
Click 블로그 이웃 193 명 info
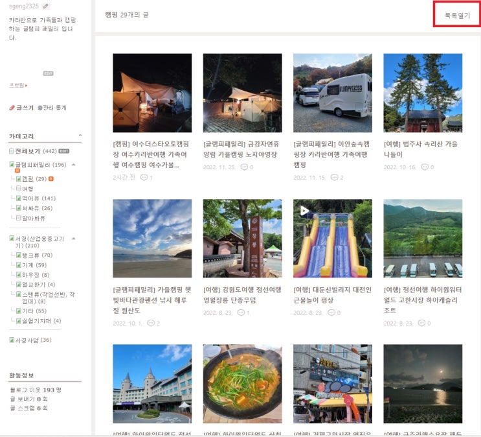(x=36, y=390)
